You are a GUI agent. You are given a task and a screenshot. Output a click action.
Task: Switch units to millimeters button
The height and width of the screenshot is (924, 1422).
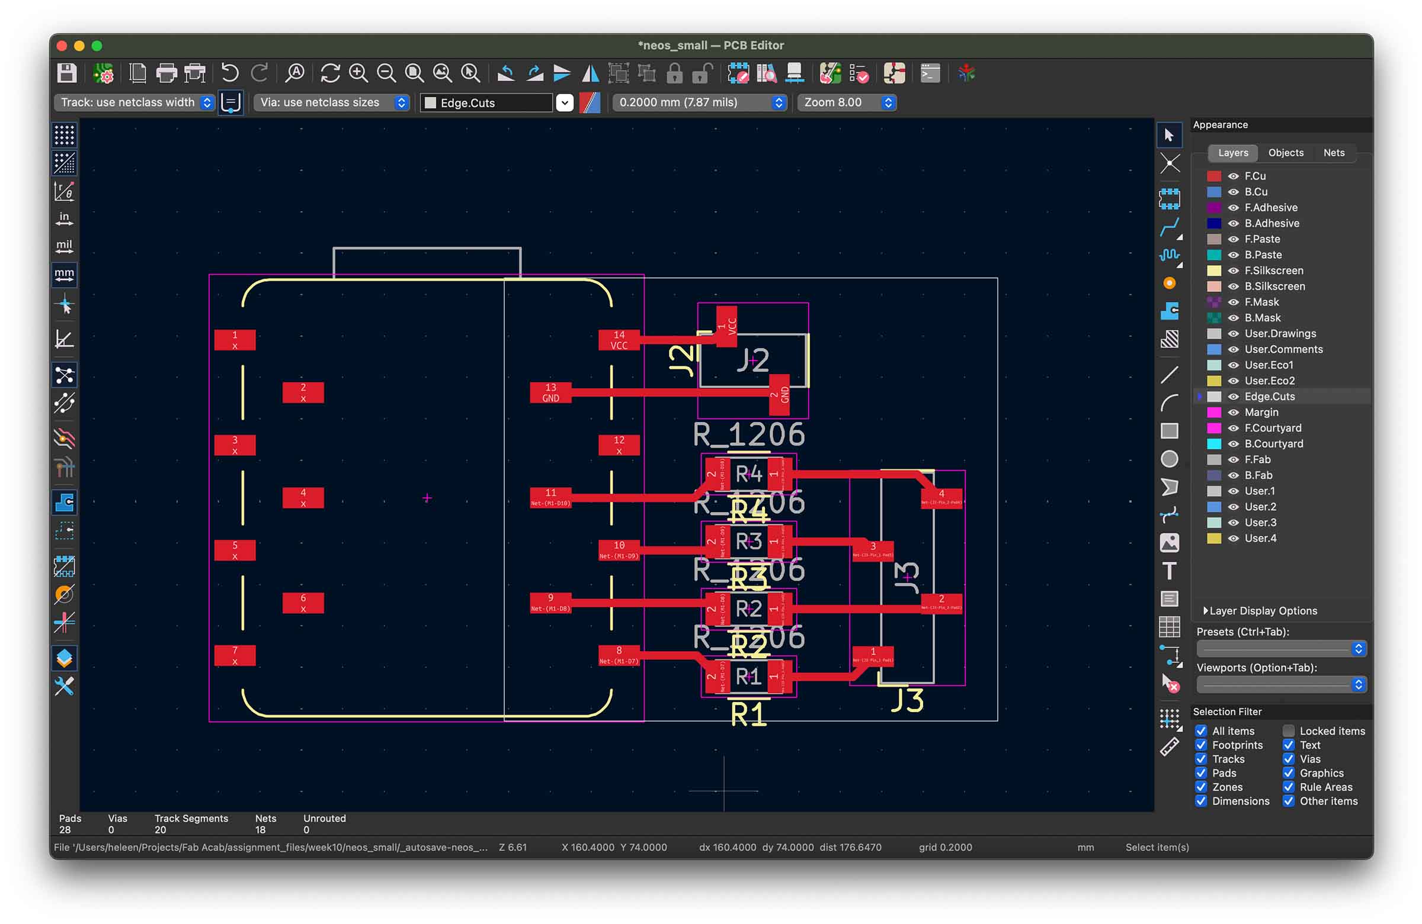click(x=64, y=275)
